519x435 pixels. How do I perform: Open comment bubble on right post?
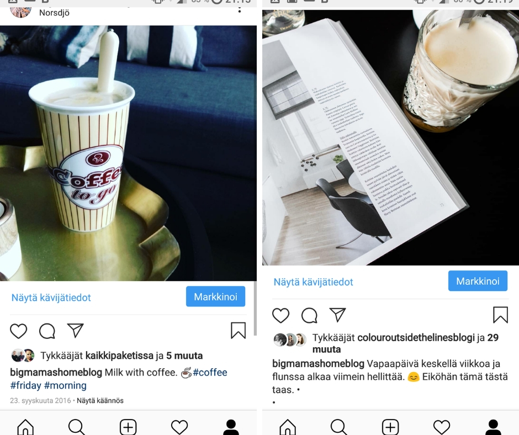[x=310, y=315]
